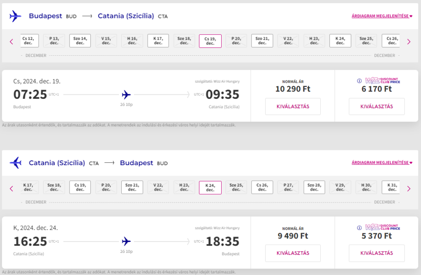This screenshot has height=275, width=421.
Task: Select outbound date Szo 14, dec.
Action: tap(80, 41)
